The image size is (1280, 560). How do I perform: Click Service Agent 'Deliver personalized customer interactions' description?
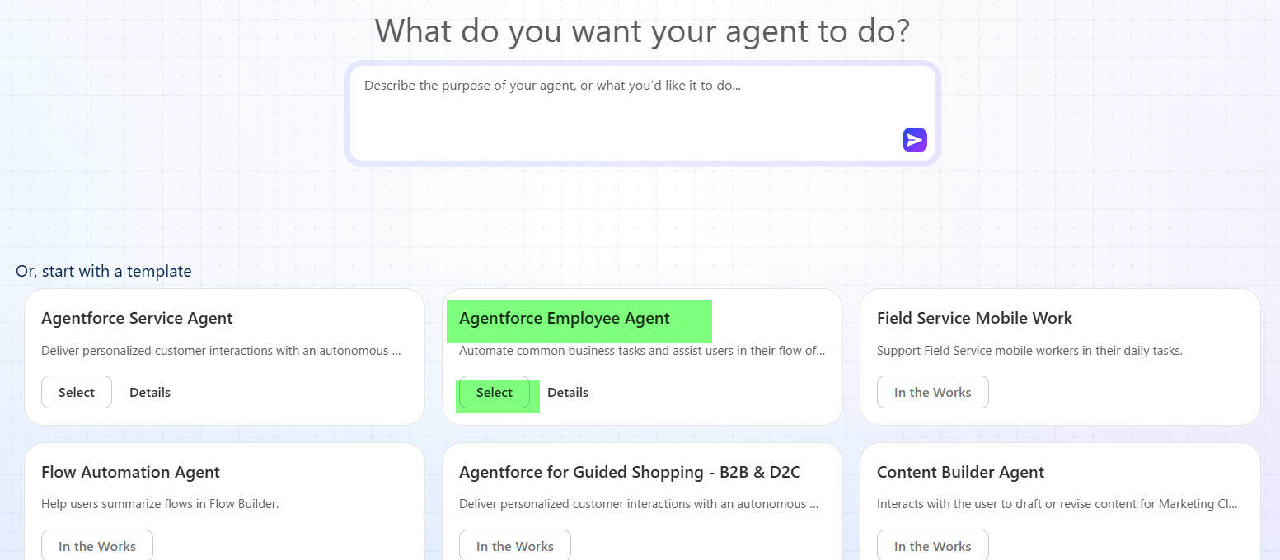pos(221,351)
